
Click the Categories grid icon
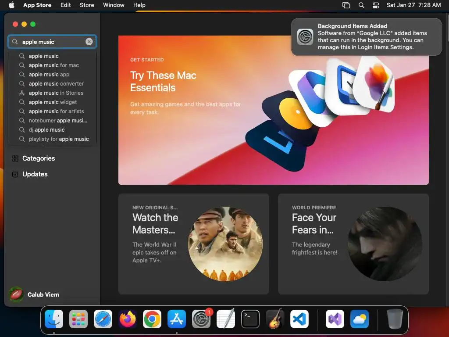pos(15,158)
